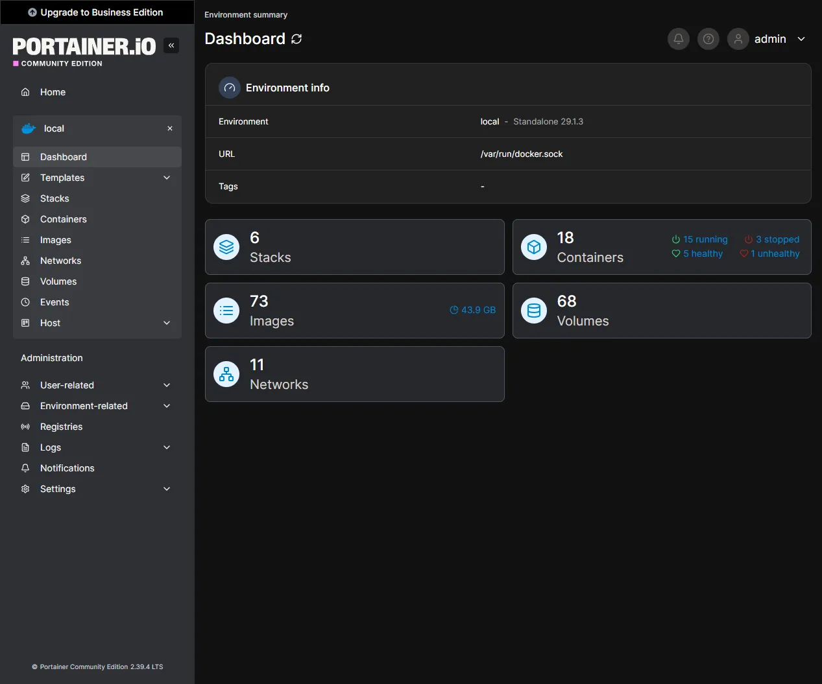Open Networks from the sidebar

pos(97,261)
